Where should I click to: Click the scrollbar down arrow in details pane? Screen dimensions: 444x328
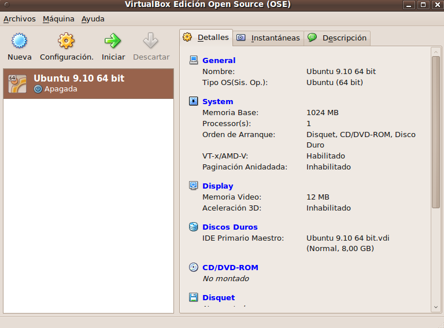point(436,307)
